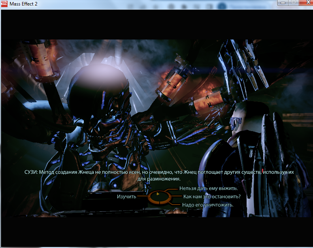313x248 pixels.
Task: Pick the "Надо его уничтожить." response
Action: (207, 205)
